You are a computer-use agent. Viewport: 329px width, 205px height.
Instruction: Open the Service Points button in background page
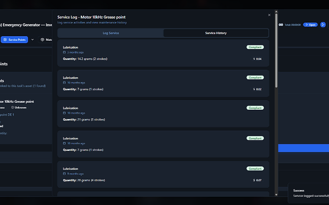14,39
